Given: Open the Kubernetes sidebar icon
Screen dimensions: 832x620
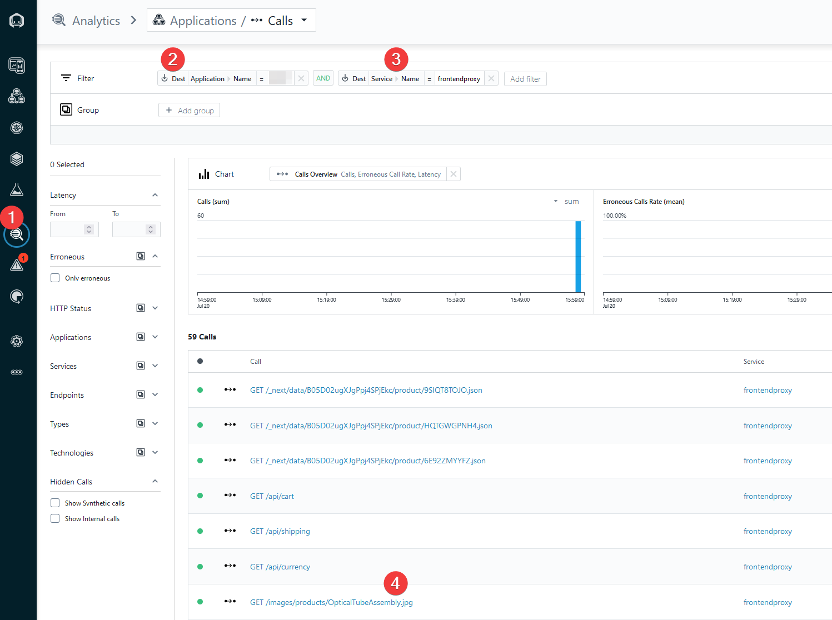Looking at the screenshot, I should [17, 128].
